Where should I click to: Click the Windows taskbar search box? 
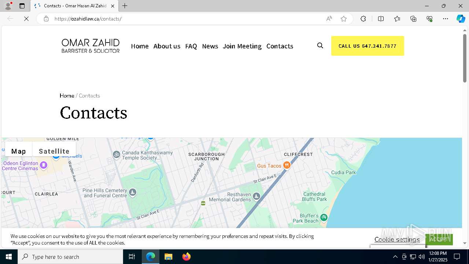click(70, 257)
